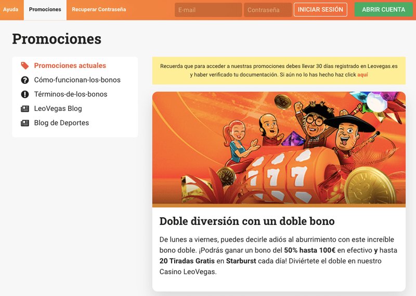The height and width of the screenshot is (296, 416).
Task: Open the Ayuda tab
Action: (x=10, y=9)
